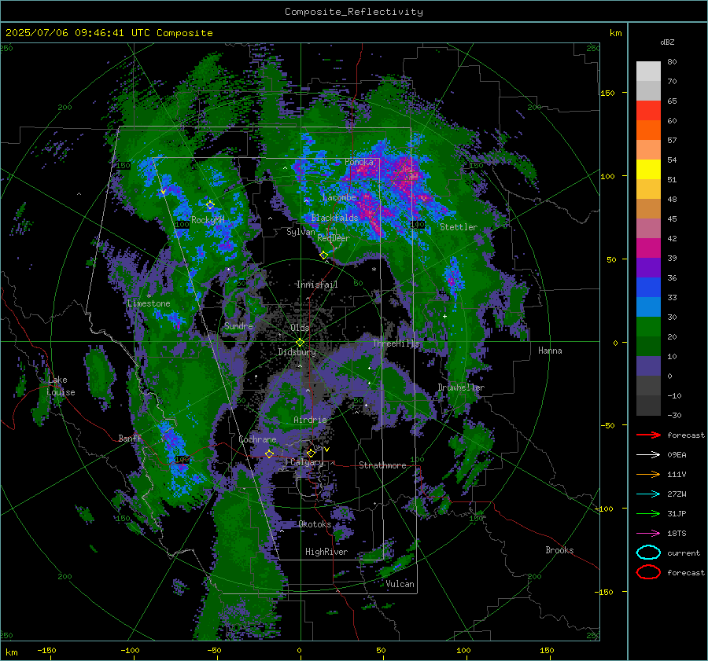Click the km unit label at top right
Screen dimensions: 708x661
[615, 33]
